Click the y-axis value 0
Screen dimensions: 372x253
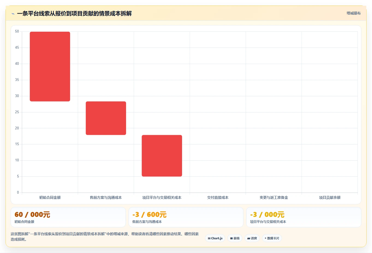(x=18, y=192)
